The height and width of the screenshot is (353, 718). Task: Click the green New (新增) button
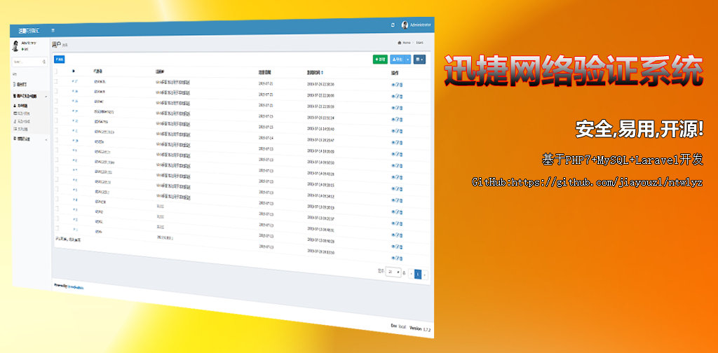coord(381,59)
